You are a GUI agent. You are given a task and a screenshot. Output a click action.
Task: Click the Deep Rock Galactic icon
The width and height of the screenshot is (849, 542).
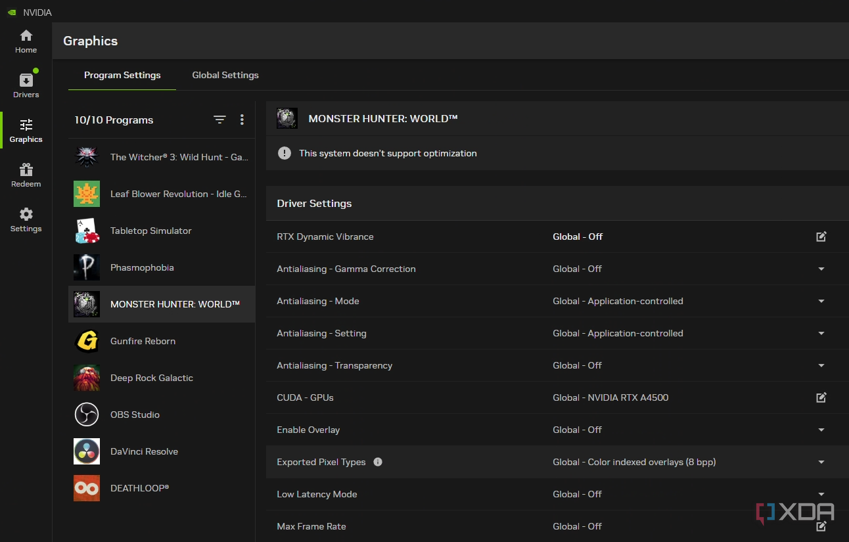pos(87,378)
